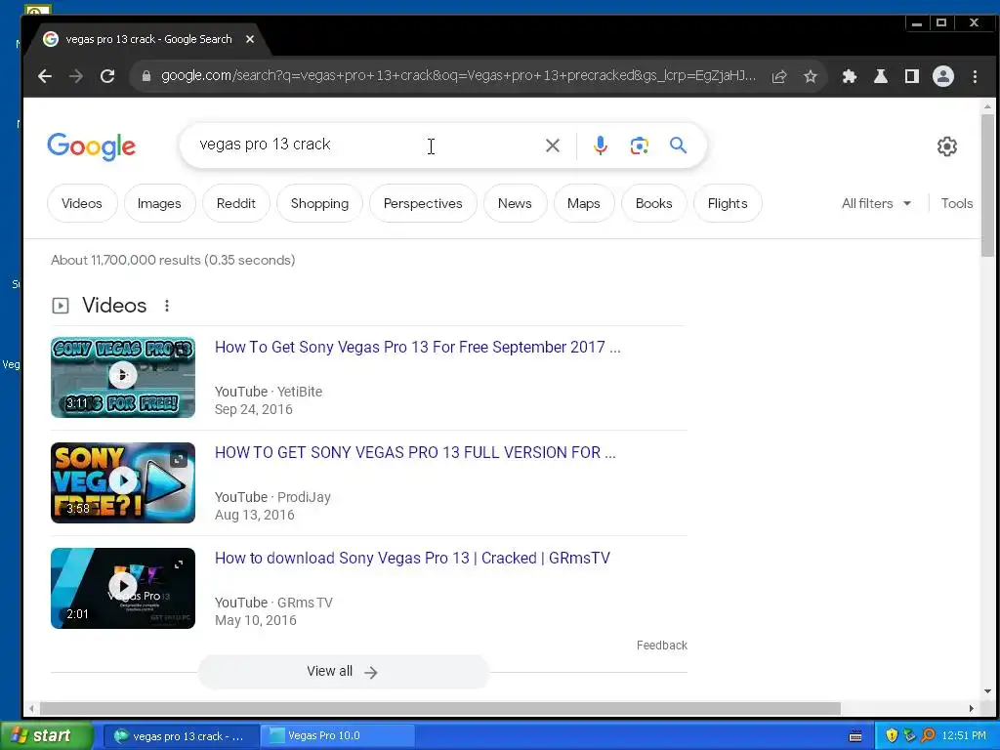Play the GRms TV 2:01 video thumbnail
The image size is (1000, 750).
(123, 588)
